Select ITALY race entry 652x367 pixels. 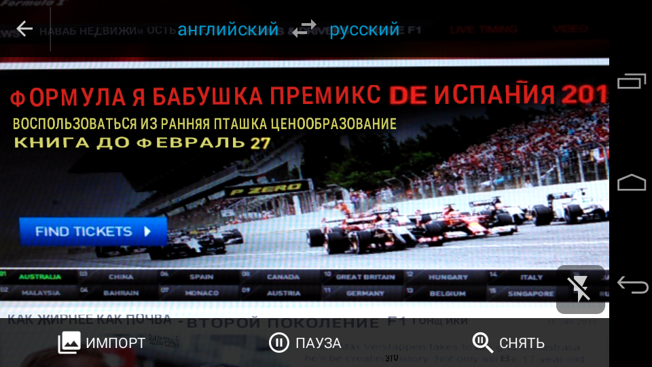532,277
